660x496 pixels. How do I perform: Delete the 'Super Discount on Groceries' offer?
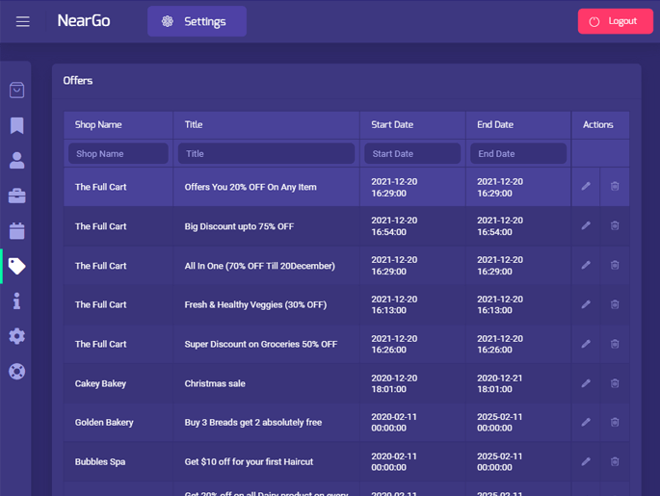point(615,344)
